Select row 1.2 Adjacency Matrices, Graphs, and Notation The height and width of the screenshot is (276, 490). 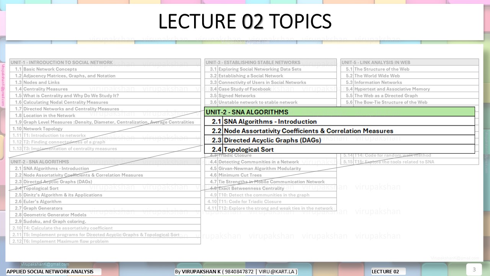pyautogui.click(x=105, y=76)
